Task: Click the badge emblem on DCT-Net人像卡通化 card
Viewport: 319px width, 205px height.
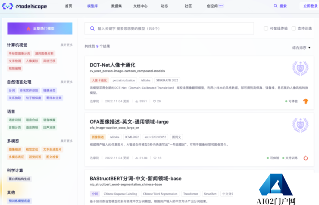Action: (x=300, y=68)
